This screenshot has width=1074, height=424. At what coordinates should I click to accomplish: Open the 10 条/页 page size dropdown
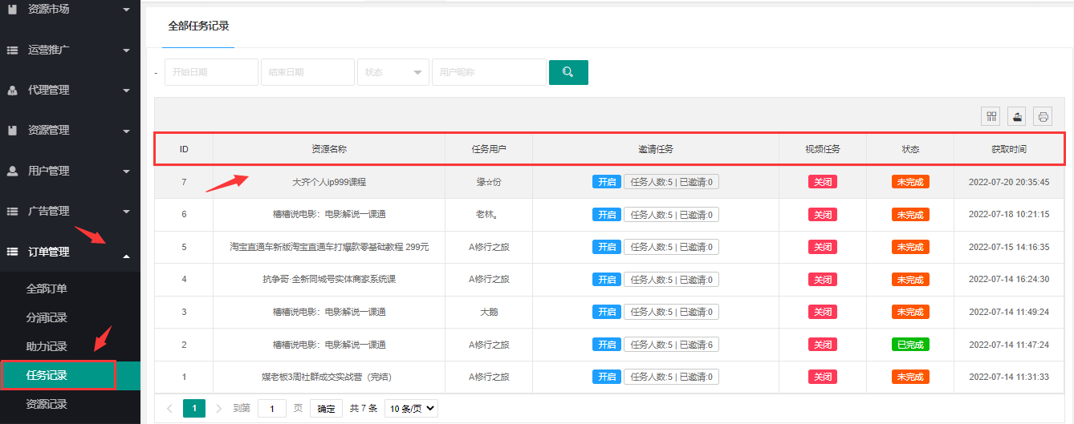(411, 409)
